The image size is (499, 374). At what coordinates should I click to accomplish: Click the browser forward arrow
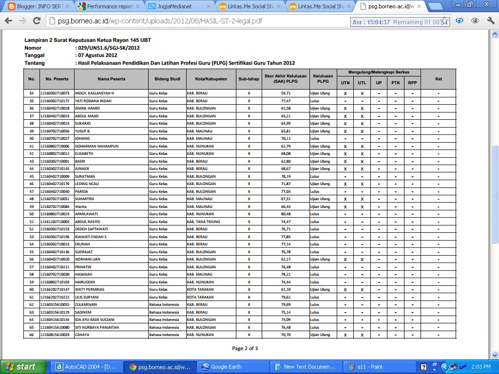22,21
